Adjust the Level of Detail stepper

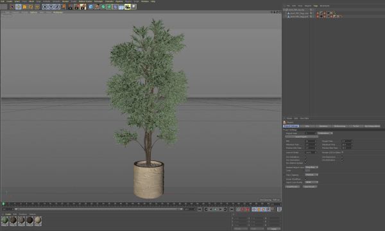(x=315, y=153)
